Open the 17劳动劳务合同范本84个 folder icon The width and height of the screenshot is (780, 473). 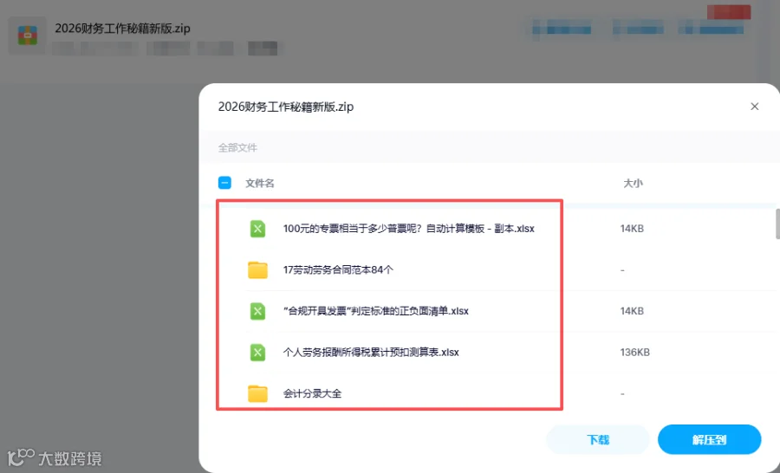click(257, 270)
